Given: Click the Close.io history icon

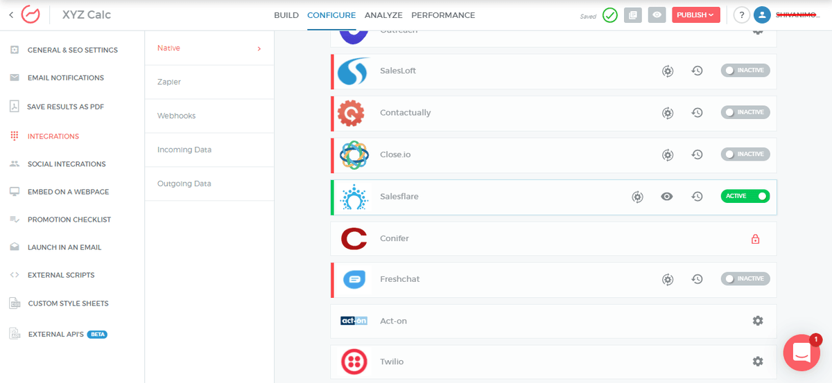Looking at the screenshot, I should pos(697,154).
